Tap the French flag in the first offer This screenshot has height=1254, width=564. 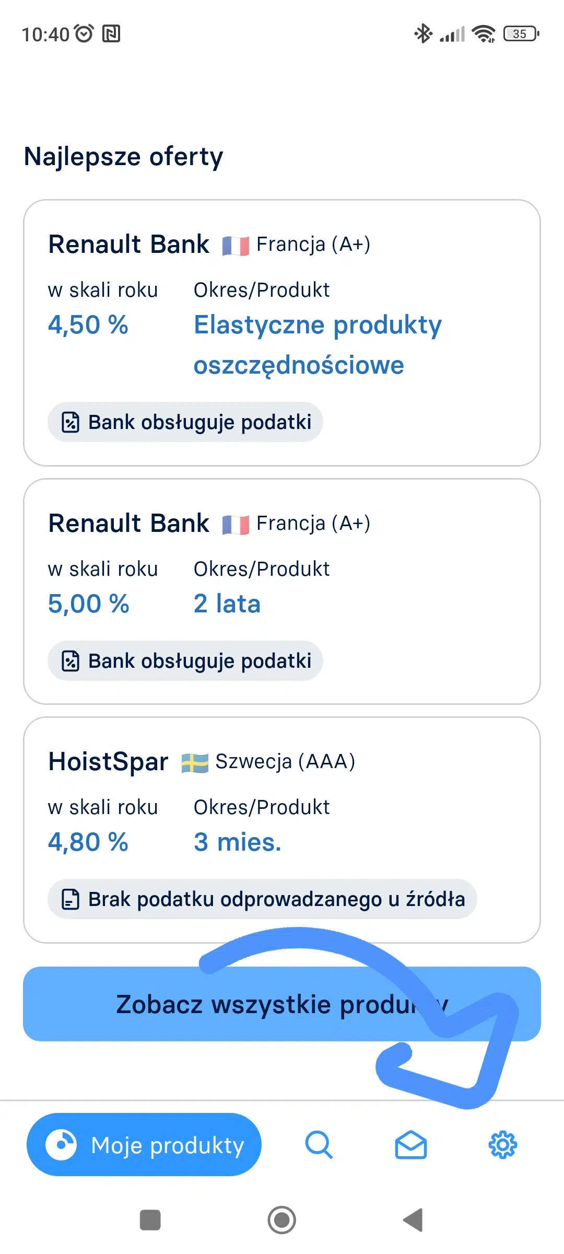(x=236, y=245)
